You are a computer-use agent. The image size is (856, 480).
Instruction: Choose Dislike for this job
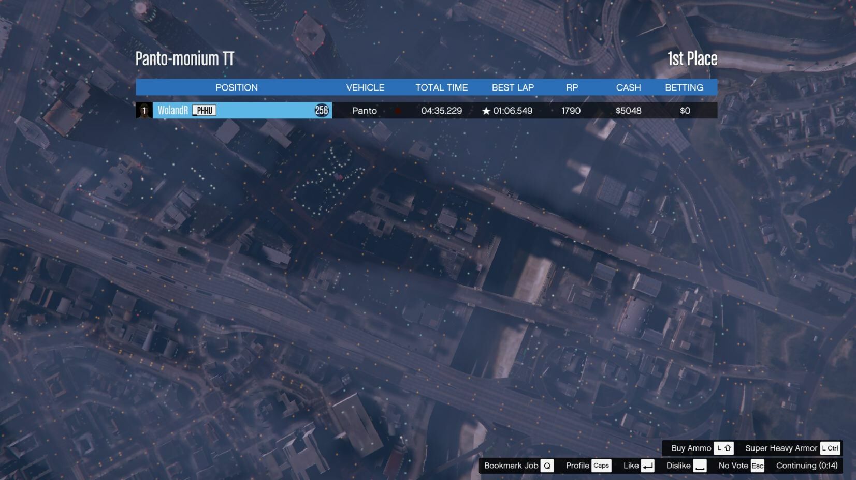tap(678, 466)
